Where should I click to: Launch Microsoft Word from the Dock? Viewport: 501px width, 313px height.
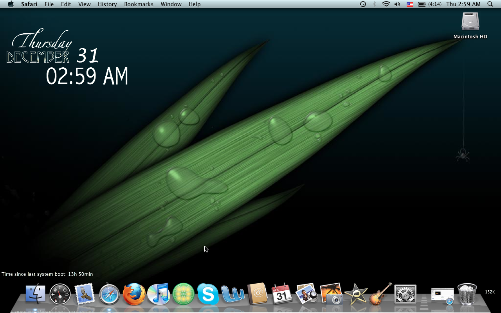click(233, 294)
